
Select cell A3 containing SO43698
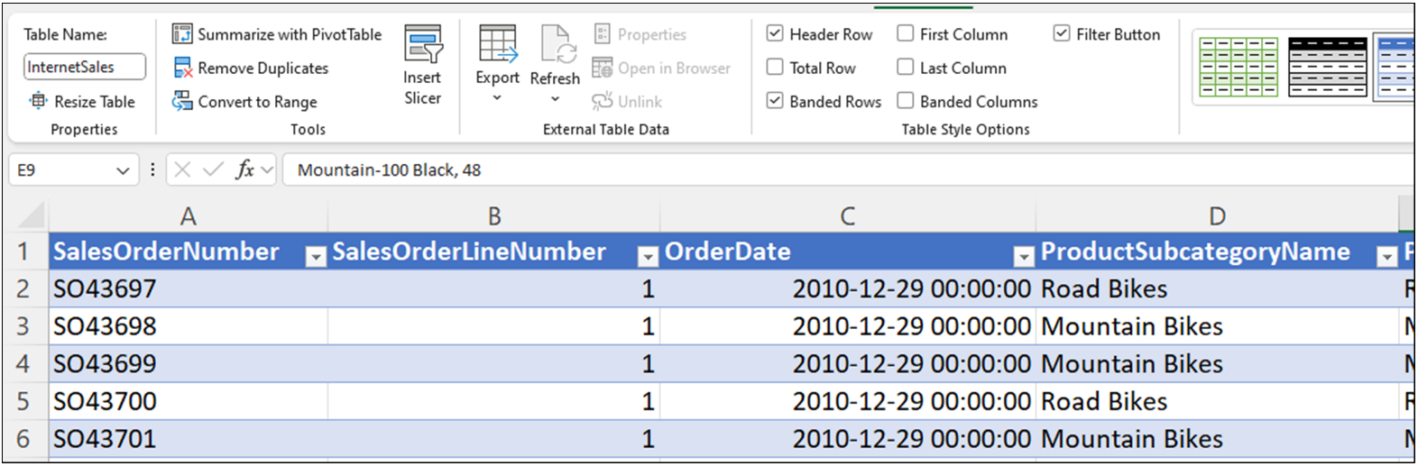188,326
